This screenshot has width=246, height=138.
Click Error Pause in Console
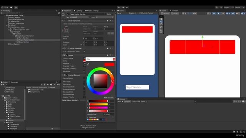[136, 102]
